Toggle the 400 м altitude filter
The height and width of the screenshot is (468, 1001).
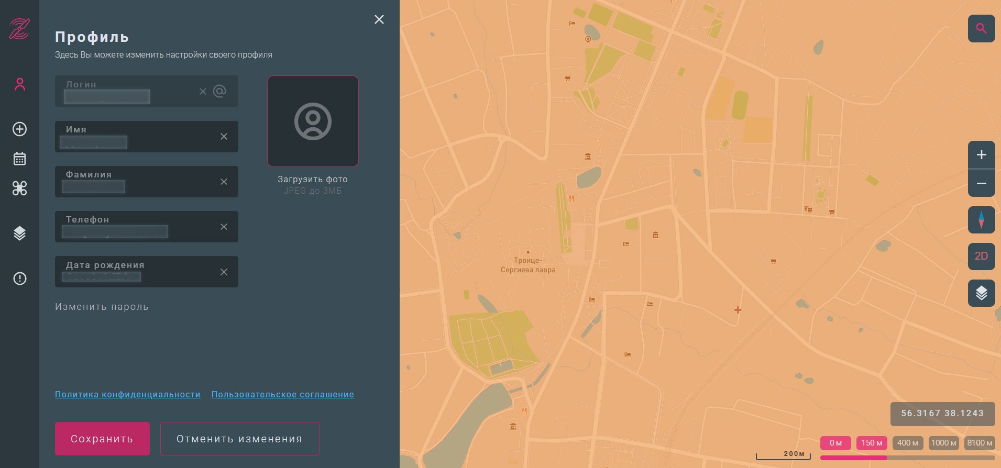point(907,443)
